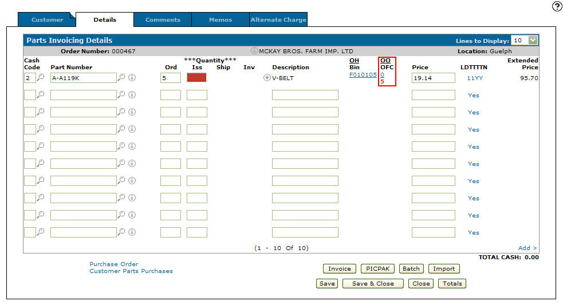Viewport: 563px width, 305px height.
Task: Switch to the Customer tab
Action: [x=47, y=19]
